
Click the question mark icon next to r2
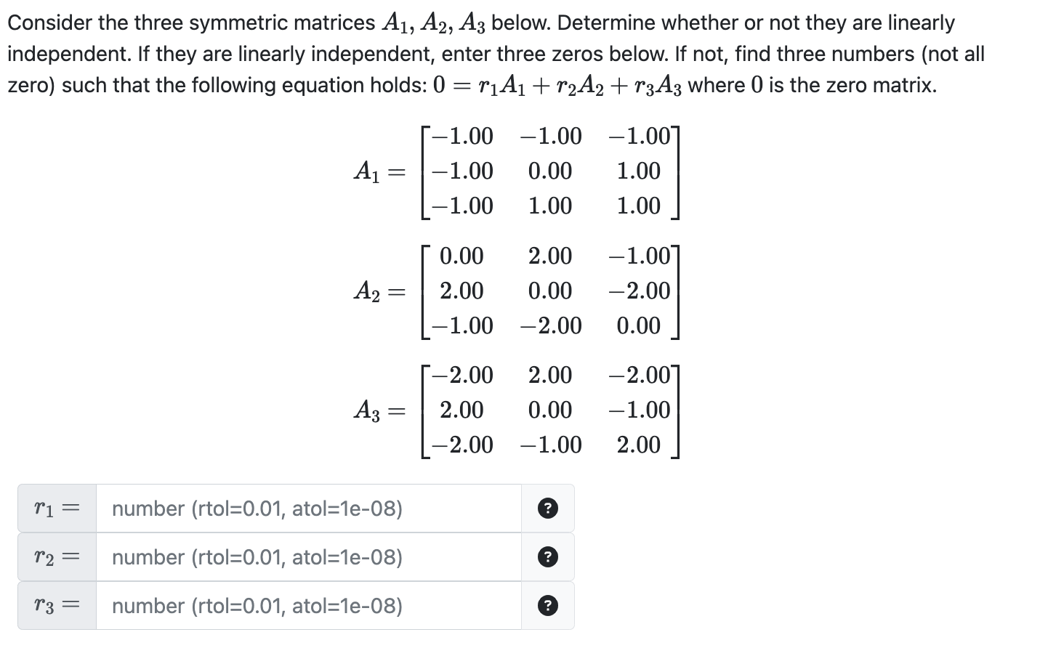point(547,556)
